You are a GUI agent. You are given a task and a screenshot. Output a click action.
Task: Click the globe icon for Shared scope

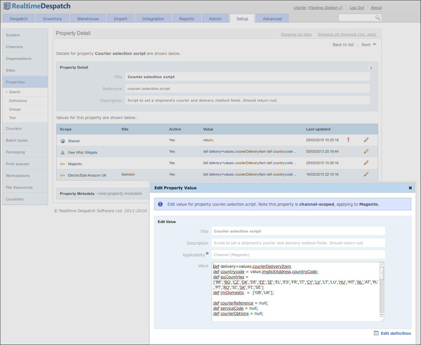tap(63, 141)
